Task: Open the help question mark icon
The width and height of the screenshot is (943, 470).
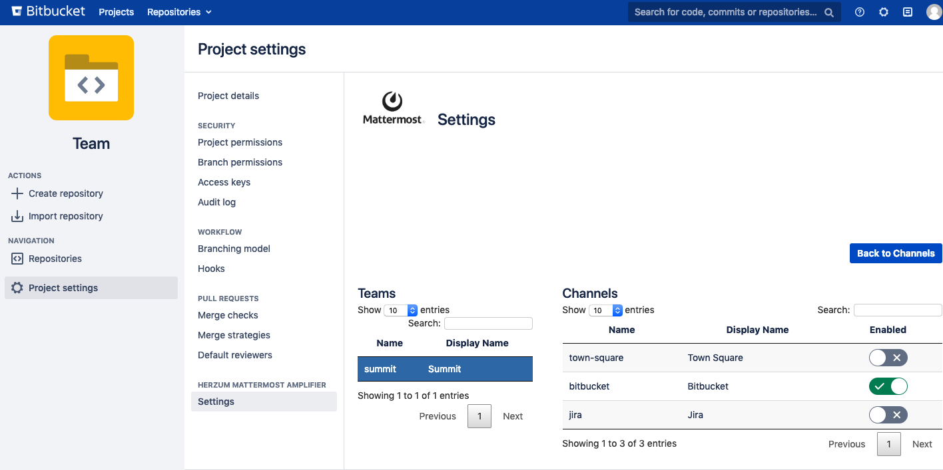Action: click(x=860, y=12)
